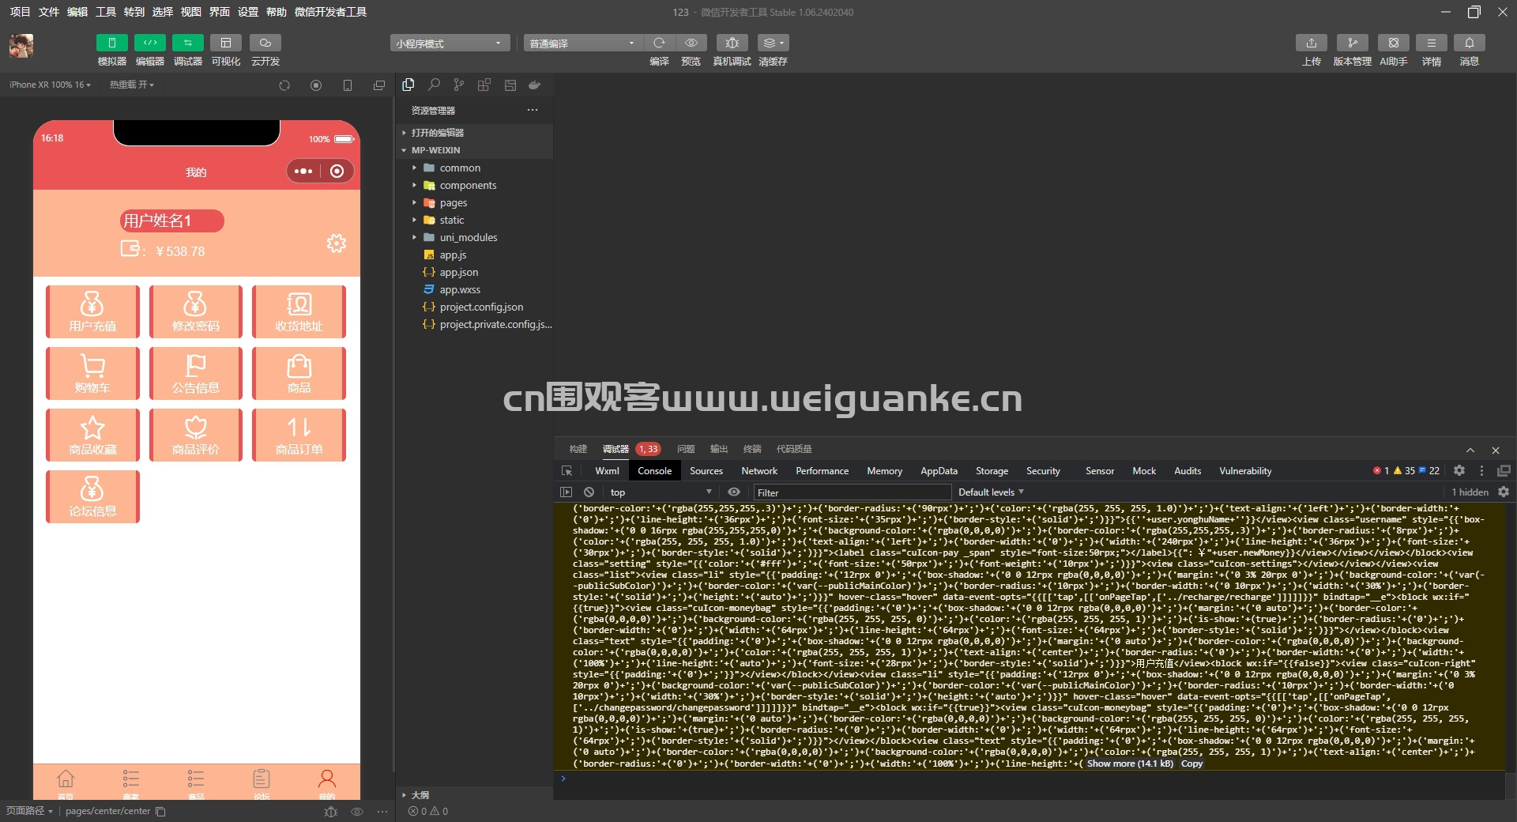
Task: Collapse the debugger panel chevron
Action: 1470,450
